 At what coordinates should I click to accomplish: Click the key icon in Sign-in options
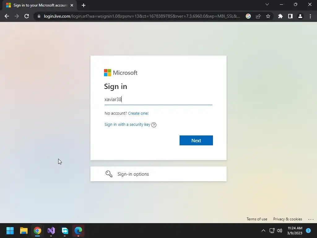[x=109, y=174]
